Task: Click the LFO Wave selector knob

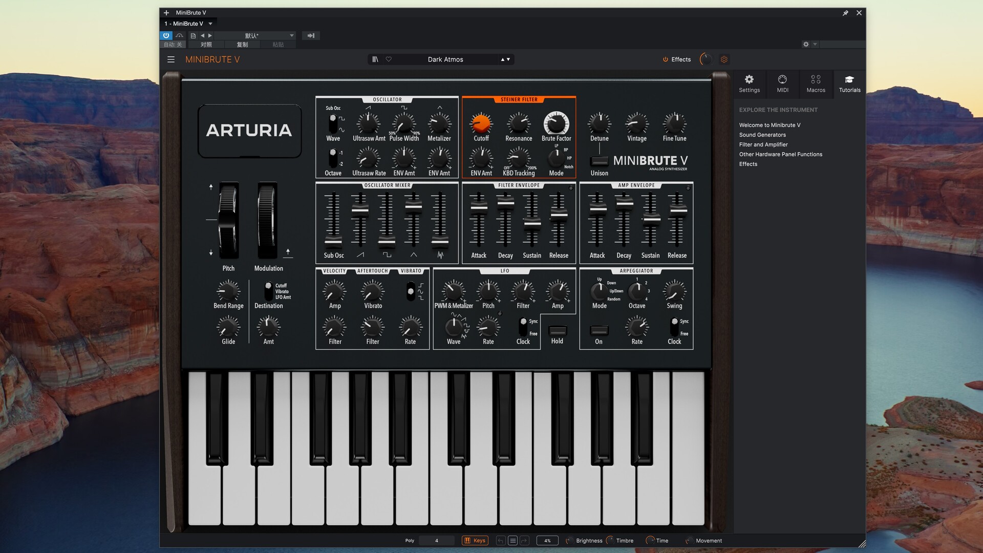Action: tap(454, 327)
